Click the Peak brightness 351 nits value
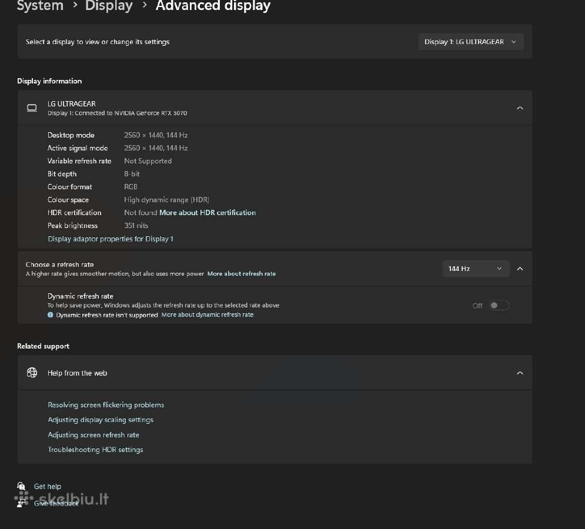The width and height of the screenshot is (585, 529). click(136, 226)
